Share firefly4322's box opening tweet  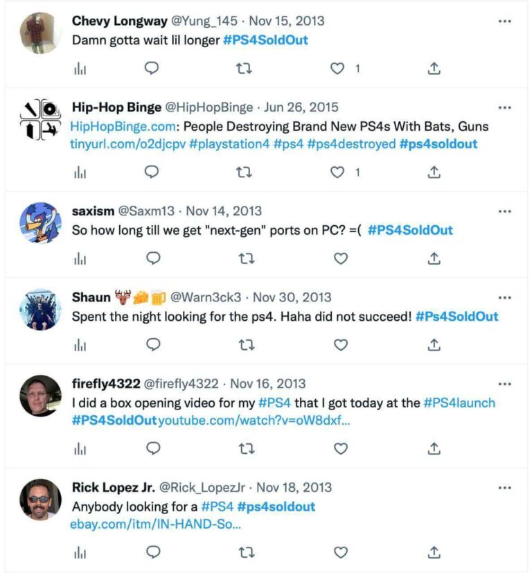[x=434, y=449]
